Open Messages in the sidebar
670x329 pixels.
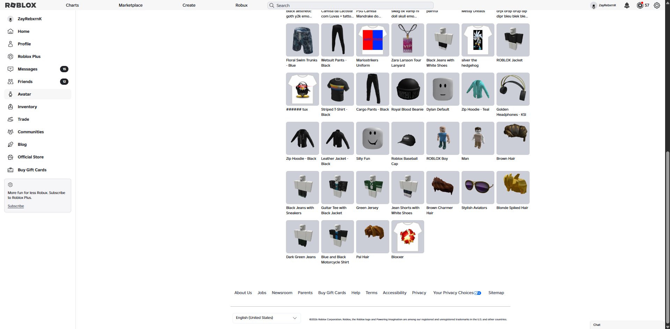pyautogui.click(x=38, y=69)
